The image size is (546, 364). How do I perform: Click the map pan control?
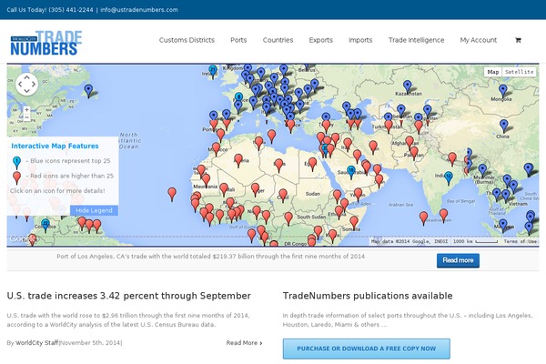[26, 84]
